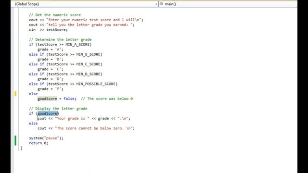Click MIN_POSSIBLE_SCORE constant
The width and height of the screenshot is (308, 173).
click(96, 84)
